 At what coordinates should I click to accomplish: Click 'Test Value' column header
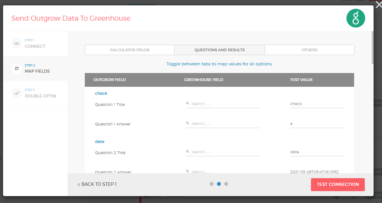pos(301,80)
